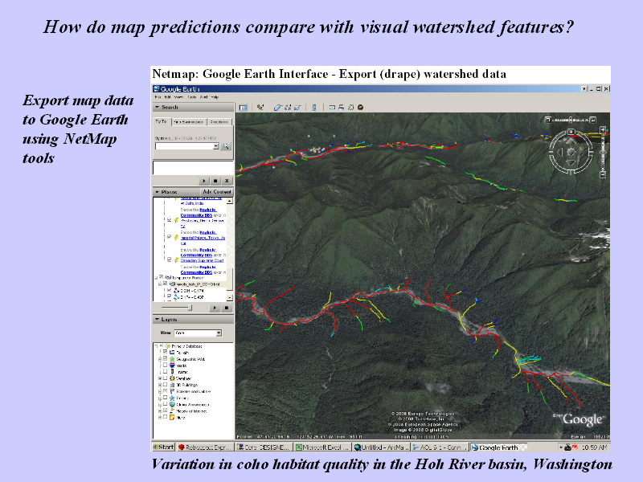This screenshot has height=482, width=643.
Task: Toggle the Terrain layer checkbox
Action: [x=166, y=352]
